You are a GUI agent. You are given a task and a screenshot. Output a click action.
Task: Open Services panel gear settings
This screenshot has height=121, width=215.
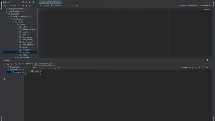[207, 60]
